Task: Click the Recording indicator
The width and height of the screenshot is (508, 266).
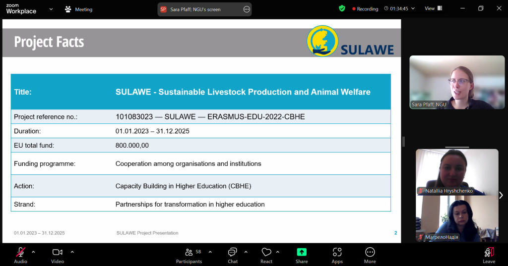Action: pyautogui.click(x=365, y=9)
